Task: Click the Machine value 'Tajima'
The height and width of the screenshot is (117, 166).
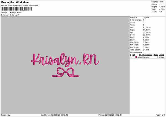Action: pyautogui.click(x=146, y=17)
